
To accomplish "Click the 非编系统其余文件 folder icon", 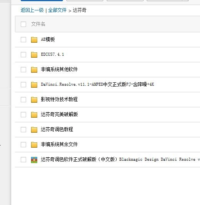I will tap(34, 145).
